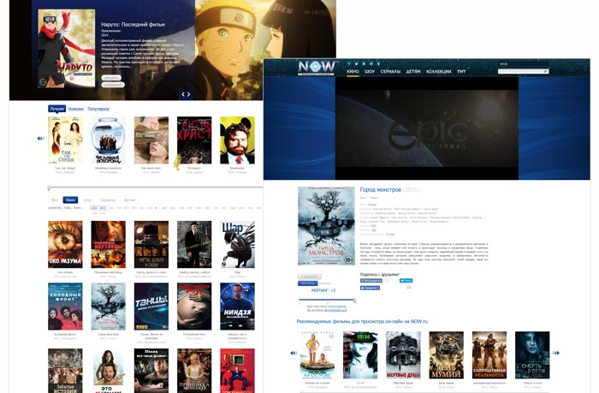599x393 pixels.
Task: Open the Танцы poster
Action: [151, 307]
